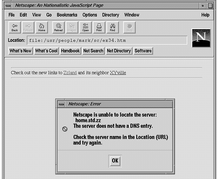Open the File menu
This screenshot has height=179, width=217.
(x=11, y=15)
